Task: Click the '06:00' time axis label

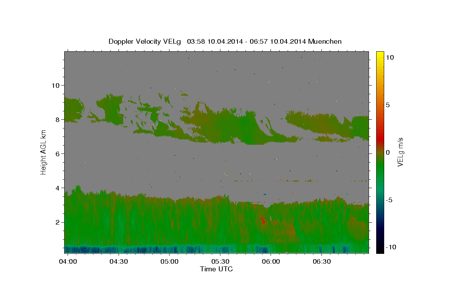Action: pyautogui.click(x=271, y=262)
